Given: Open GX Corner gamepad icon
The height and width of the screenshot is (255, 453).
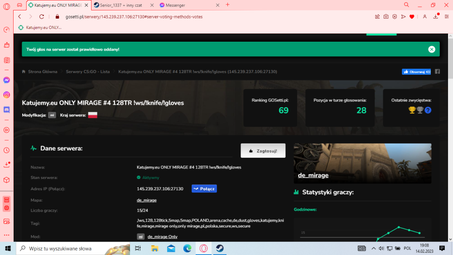Looking at the screenshot, I should click(x=19, y=5).
